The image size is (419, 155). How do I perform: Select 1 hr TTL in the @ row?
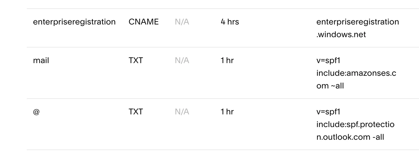(x=227, y=112)
